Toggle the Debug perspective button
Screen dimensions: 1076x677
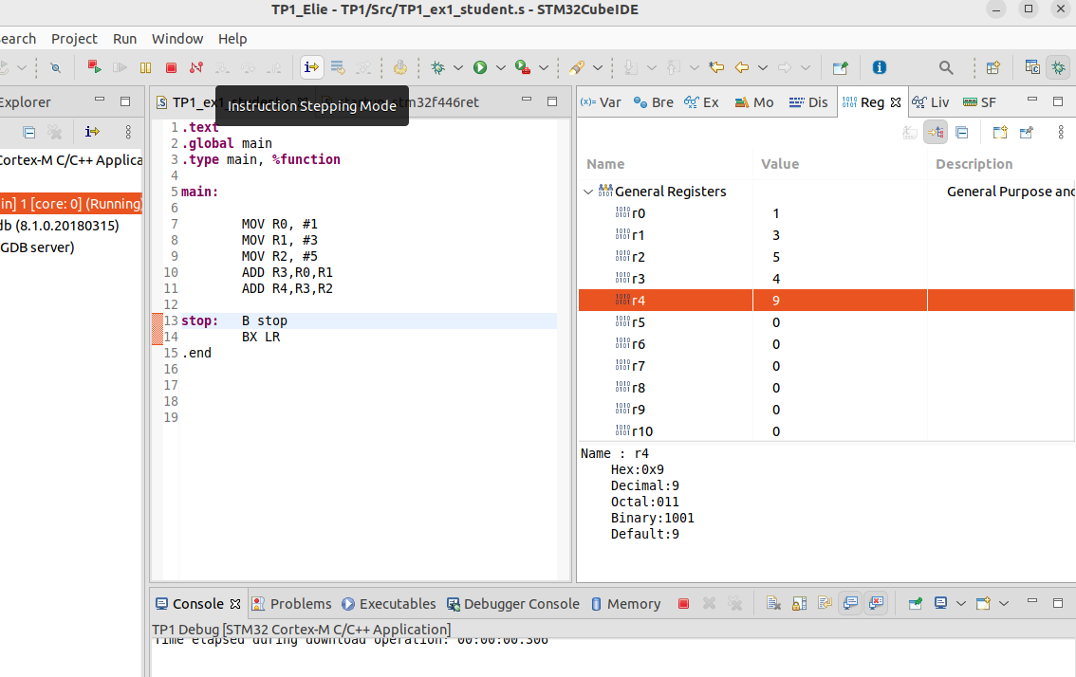(1058, 67)
